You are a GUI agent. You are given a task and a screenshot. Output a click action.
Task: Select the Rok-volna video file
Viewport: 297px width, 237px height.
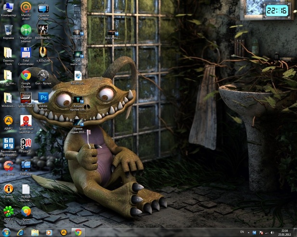pos(113,34)
